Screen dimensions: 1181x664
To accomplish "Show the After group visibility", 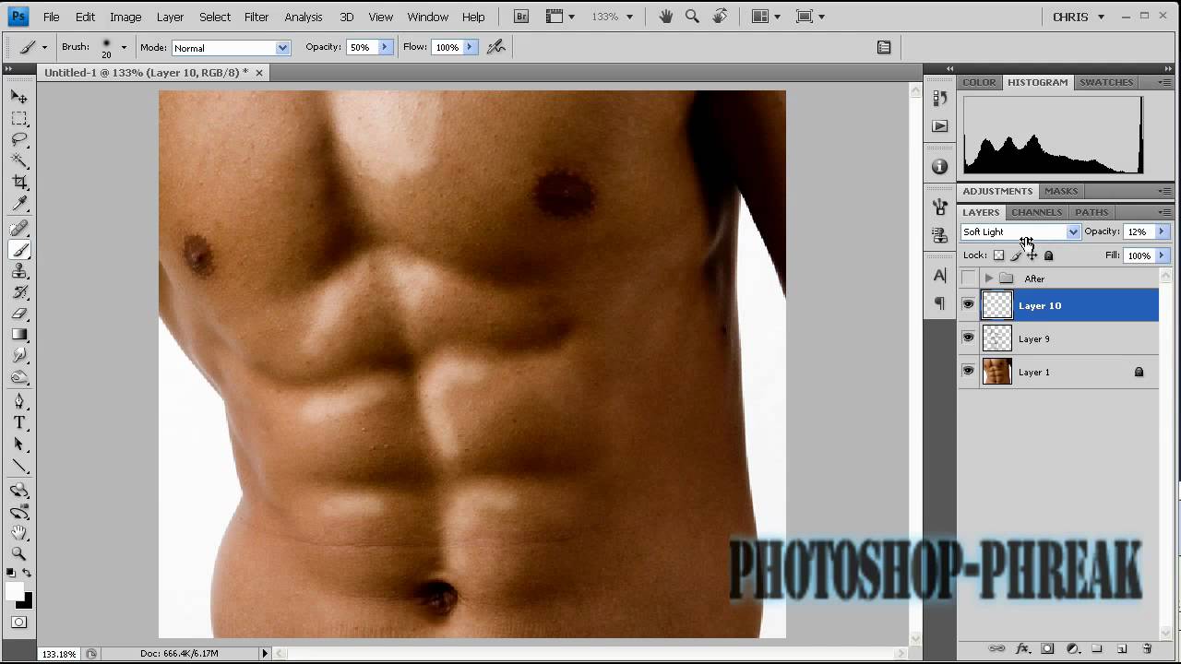I will (x=968, y=279).
